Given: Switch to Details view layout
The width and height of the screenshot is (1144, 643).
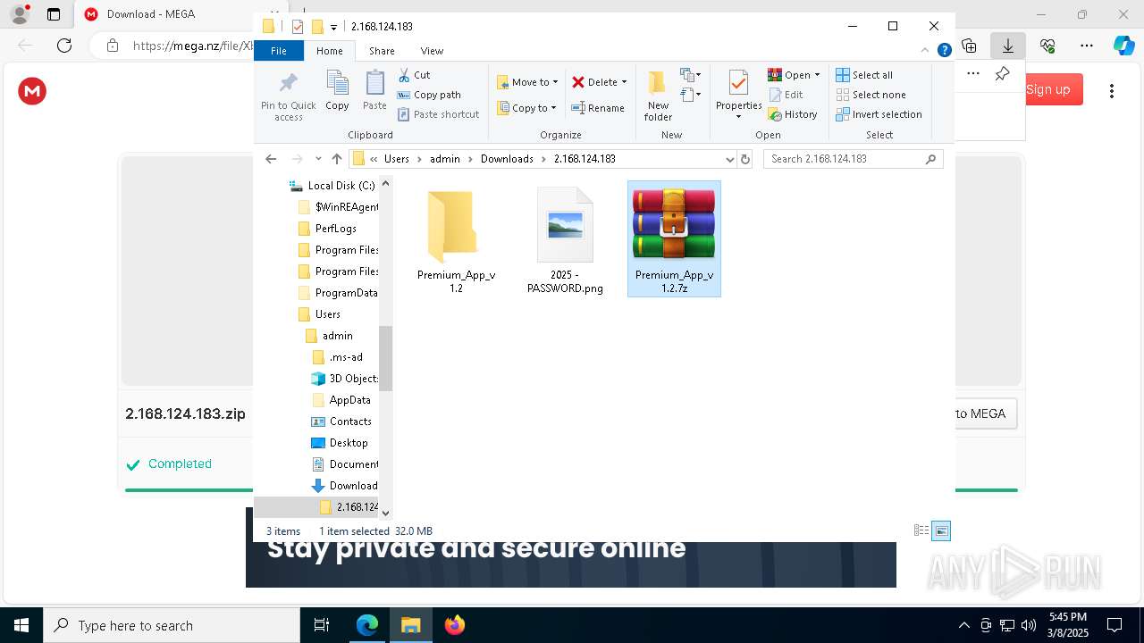Looking at the screenshot, I should (921, 530).
